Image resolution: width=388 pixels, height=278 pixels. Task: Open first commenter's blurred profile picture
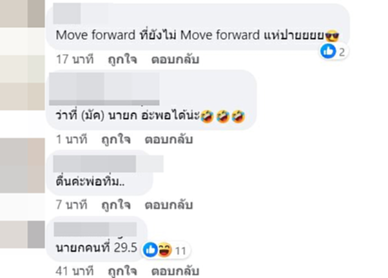coord(22,14)
